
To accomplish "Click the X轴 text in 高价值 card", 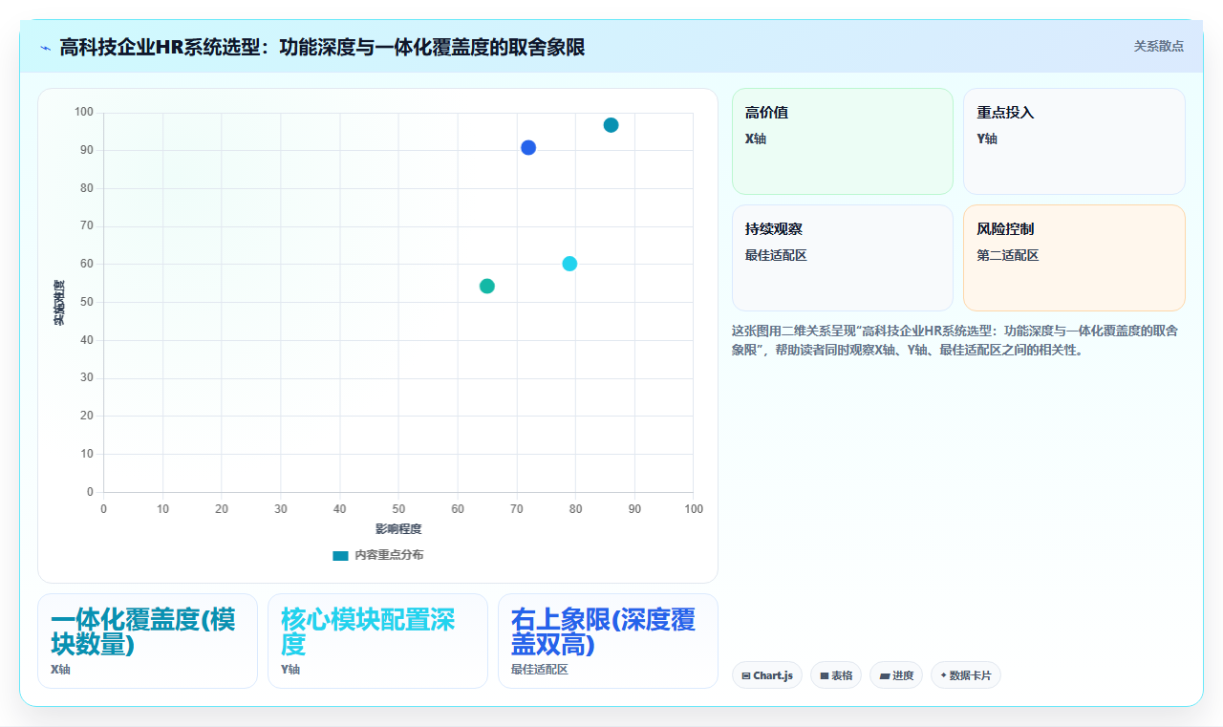I will tap(756, 139).
